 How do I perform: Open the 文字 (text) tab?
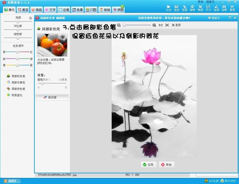click(50, 10)
